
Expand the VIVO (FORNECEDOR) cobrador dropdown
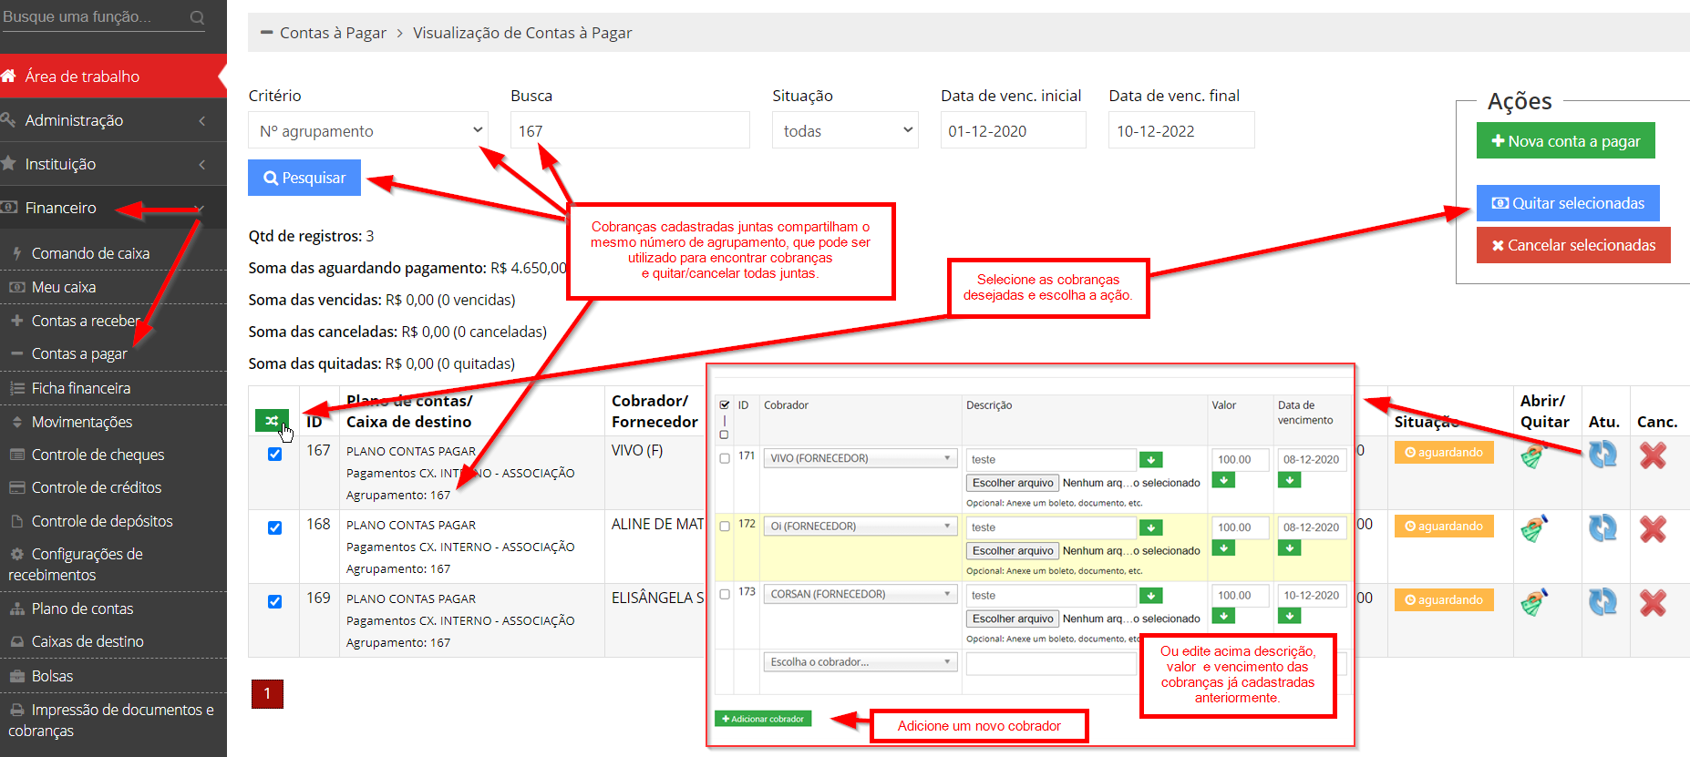(x=860, y=458)
